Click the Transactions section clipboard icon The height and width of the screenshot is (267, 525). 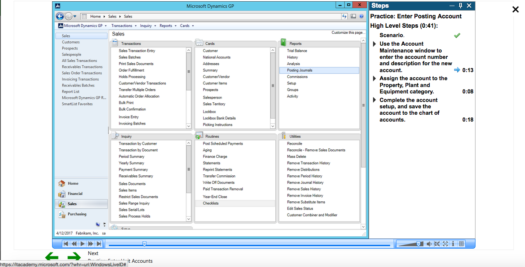115,43
